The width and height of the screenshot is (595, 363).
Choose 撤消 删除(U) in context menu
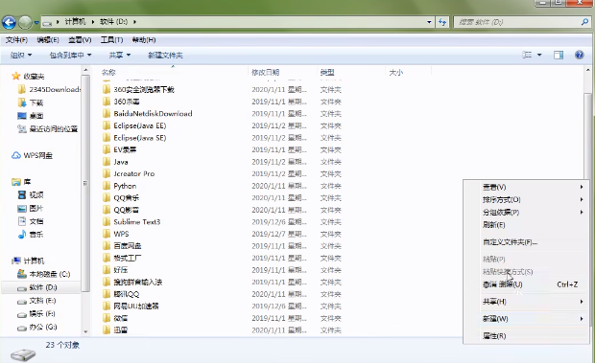tap(526, 284)
